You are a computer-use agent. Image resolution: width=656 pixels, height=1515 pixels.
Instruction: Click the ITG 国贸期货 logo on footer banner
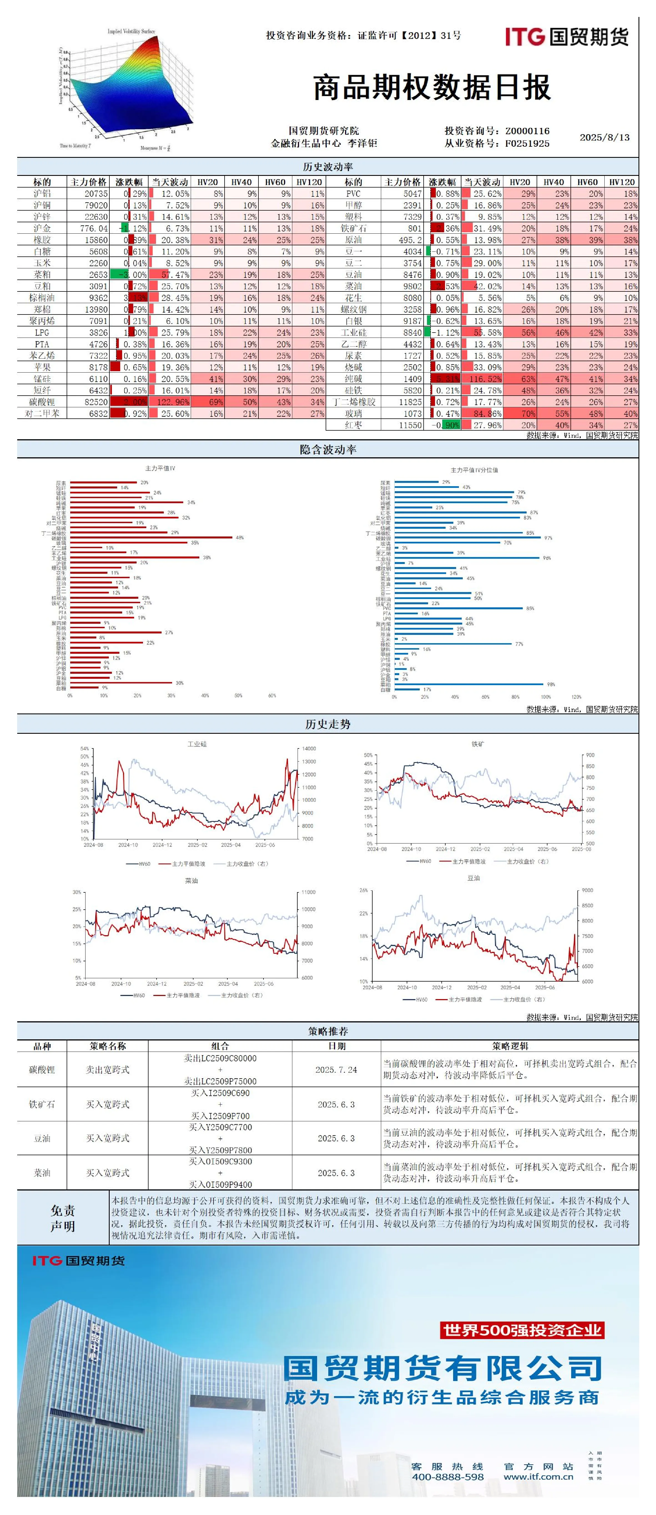coord(78,1260)
